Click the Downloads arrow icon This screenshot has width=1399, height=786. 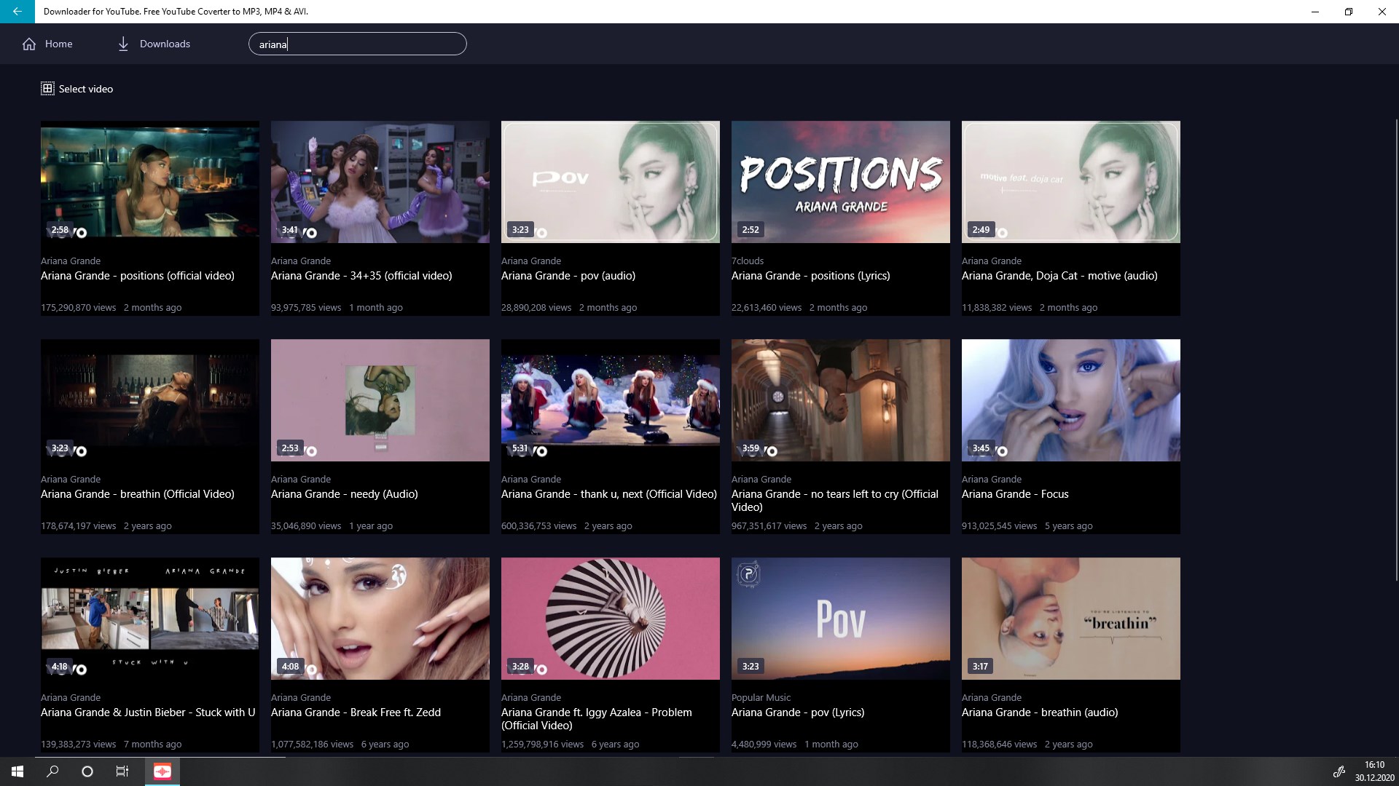tap(123, 44)
